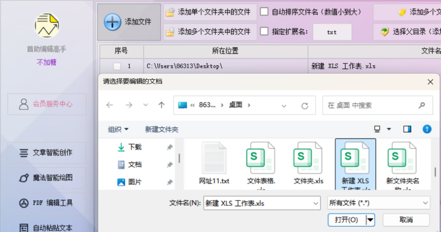
Task: Open file dialog help icon
Action: [427, 129]
